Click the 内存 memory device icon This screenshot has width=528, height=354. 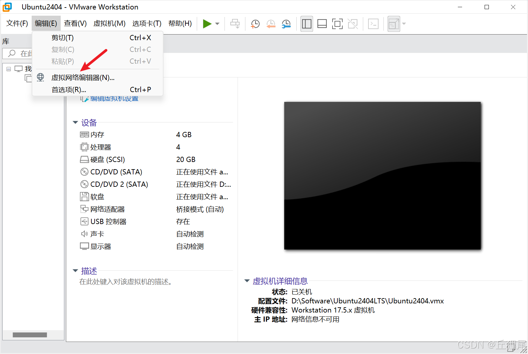point(85,135)
